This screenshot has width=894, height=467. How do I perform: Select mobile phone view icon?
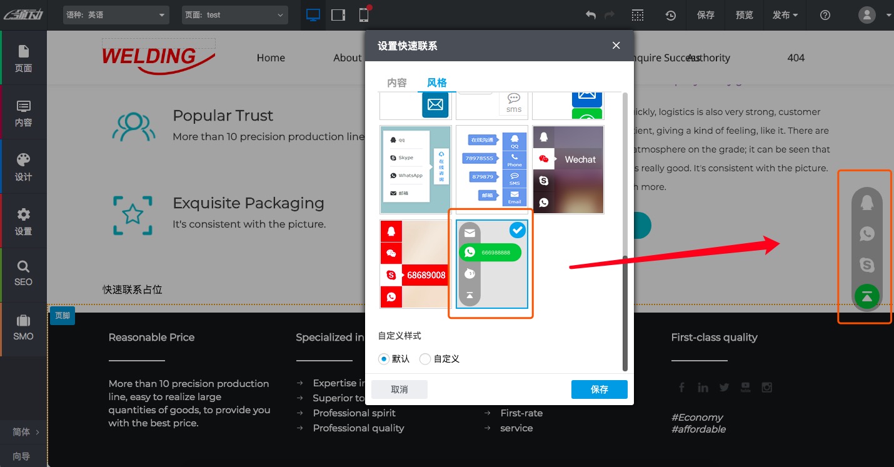click(363, 15)
